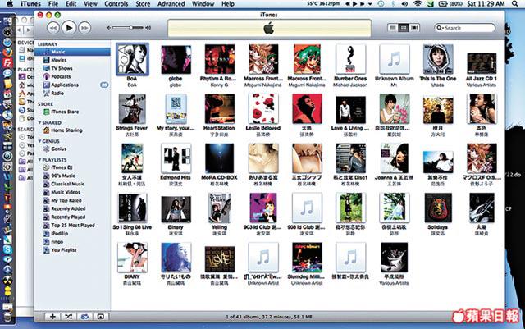The width and height of the screenshot is (525, 329).
Task: Toggle shuffle in the bottom bar
Action: click(x=69, y=316)
